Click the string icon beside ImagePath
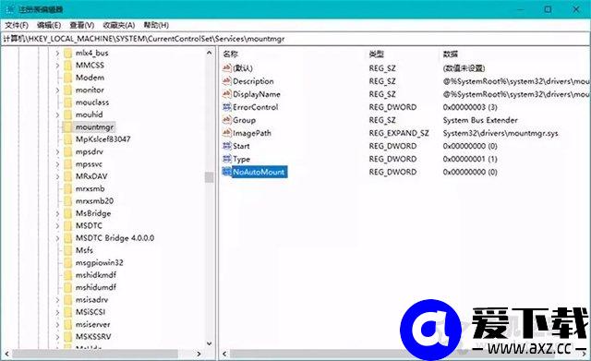The width and height of the screenshot is (591, 361). click(227, 133)
